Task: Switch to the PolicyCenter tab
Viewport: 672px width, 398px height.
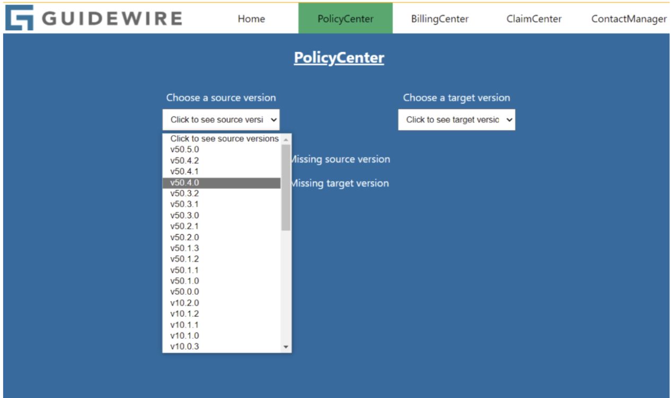Action: coord(346,19)
